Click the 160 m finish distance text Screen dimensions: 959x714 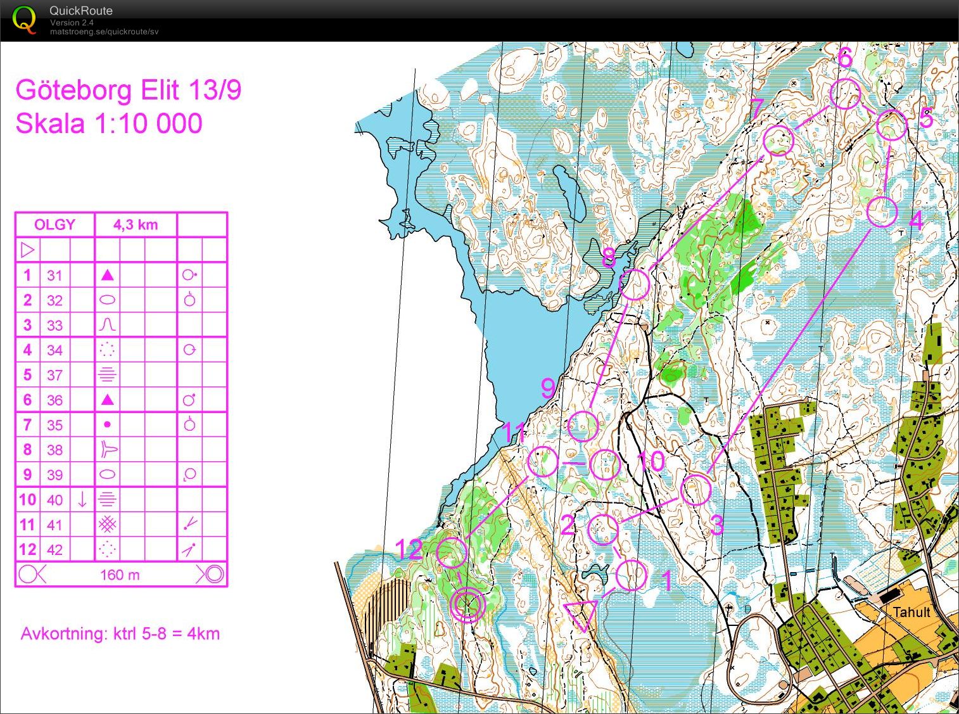[x=120, y=575]
